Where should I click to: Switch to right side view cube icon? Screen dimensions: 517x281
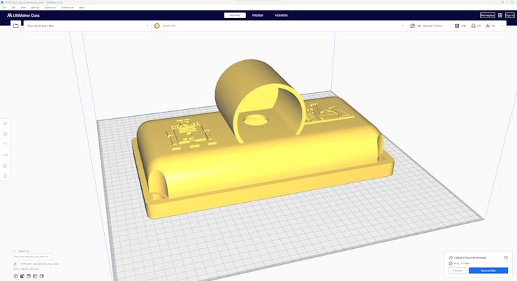tap(41, 276)
